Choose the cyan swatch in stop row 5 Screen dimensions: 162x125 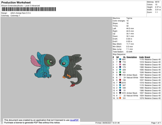120,70
